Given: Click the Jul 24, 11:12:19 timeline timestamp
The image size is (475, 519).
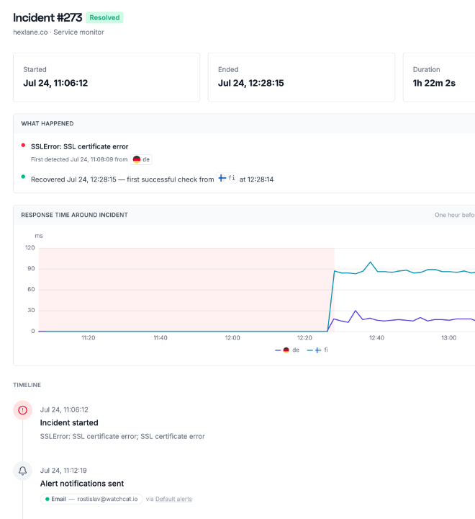Looking at the screenshot, I should (63, 470).
